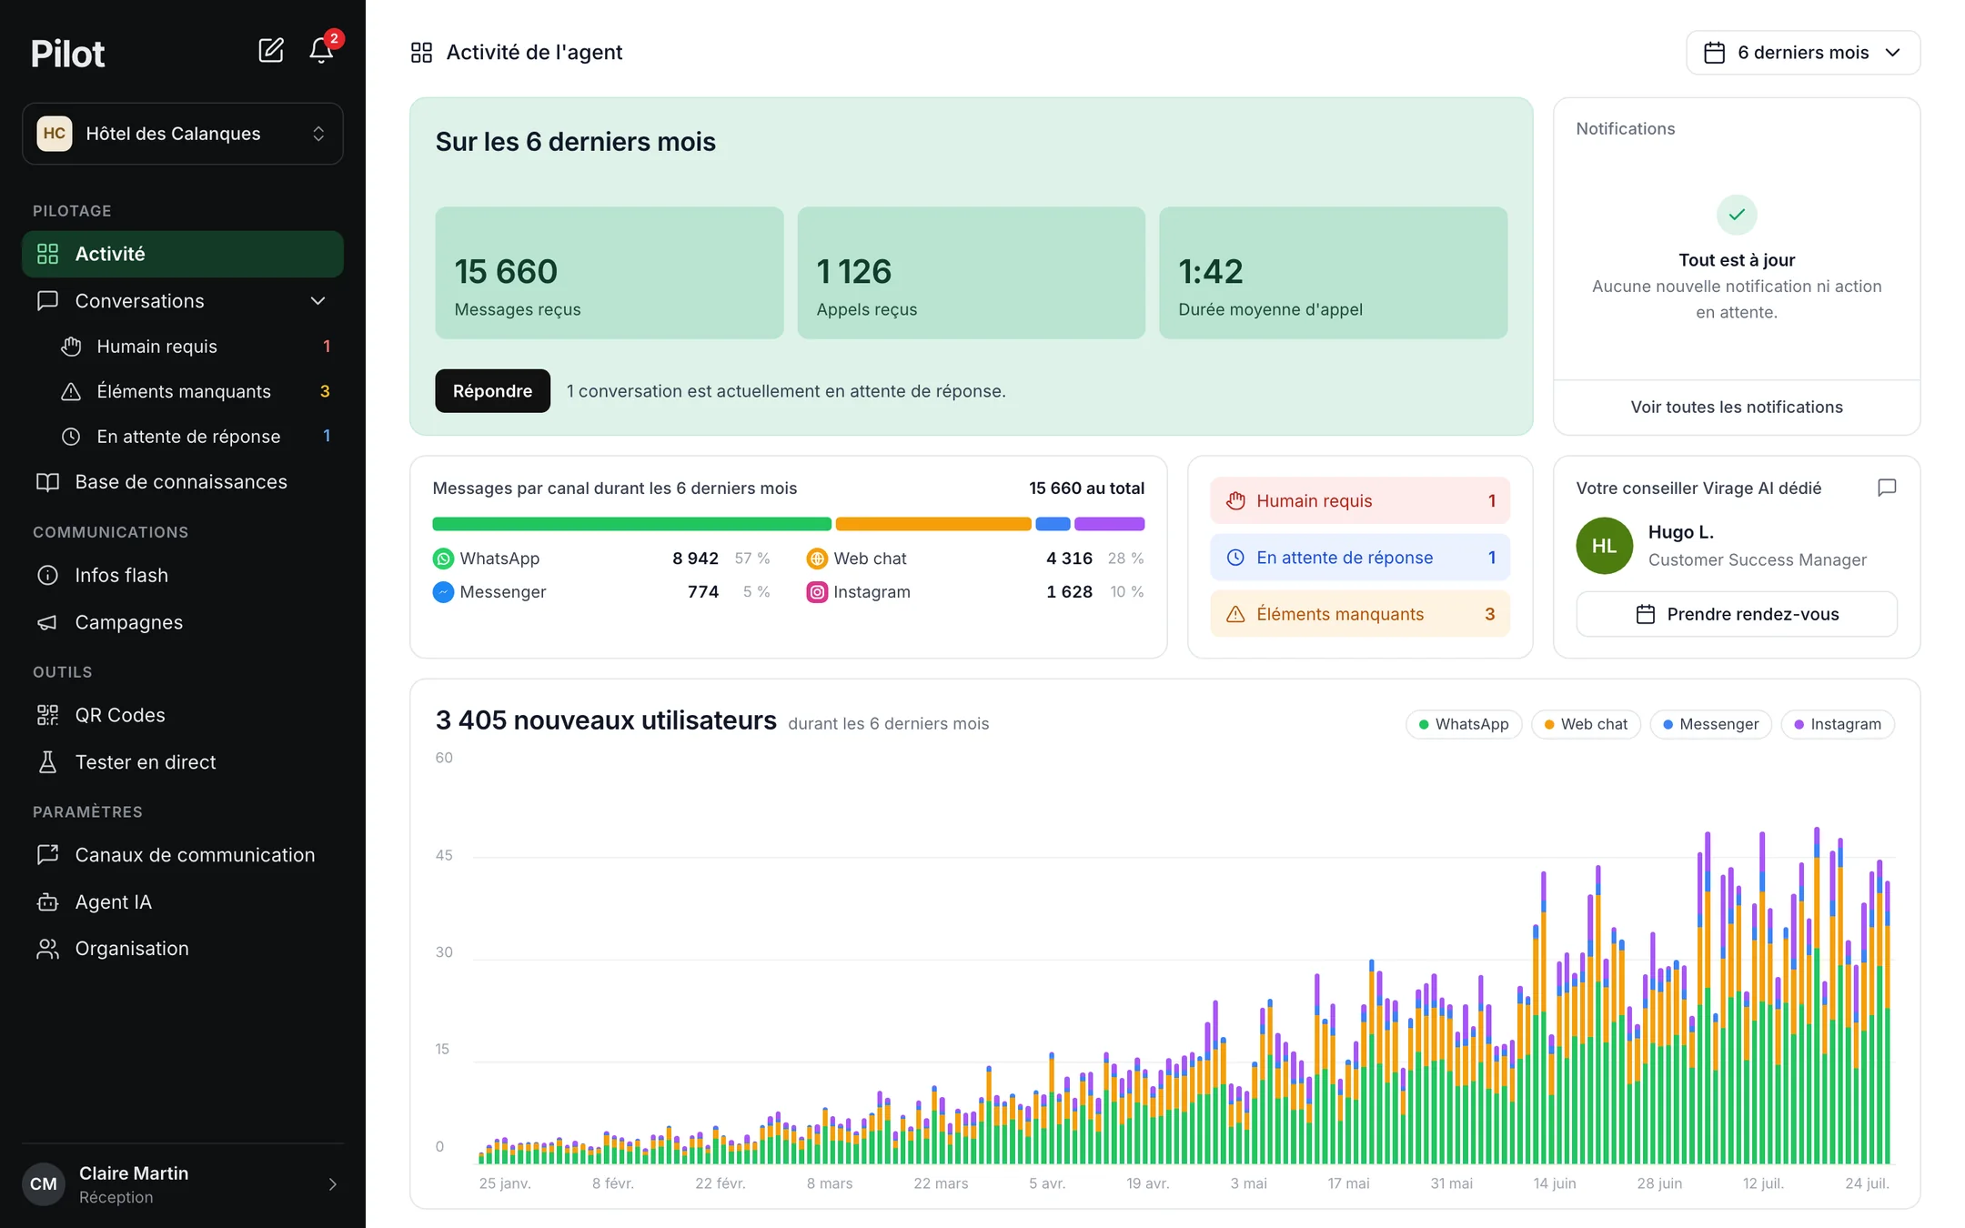
Task: Open Infos flash page
Action: [x=183, y=576]
